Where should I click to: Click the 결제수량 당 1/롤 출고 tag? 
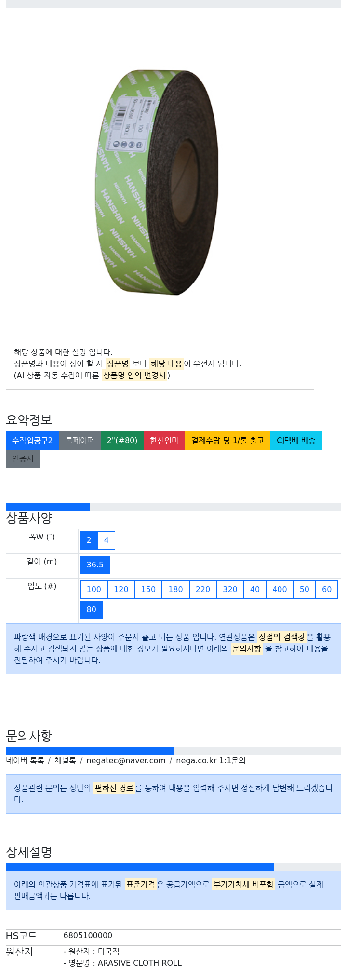click(x=228, y=441)
